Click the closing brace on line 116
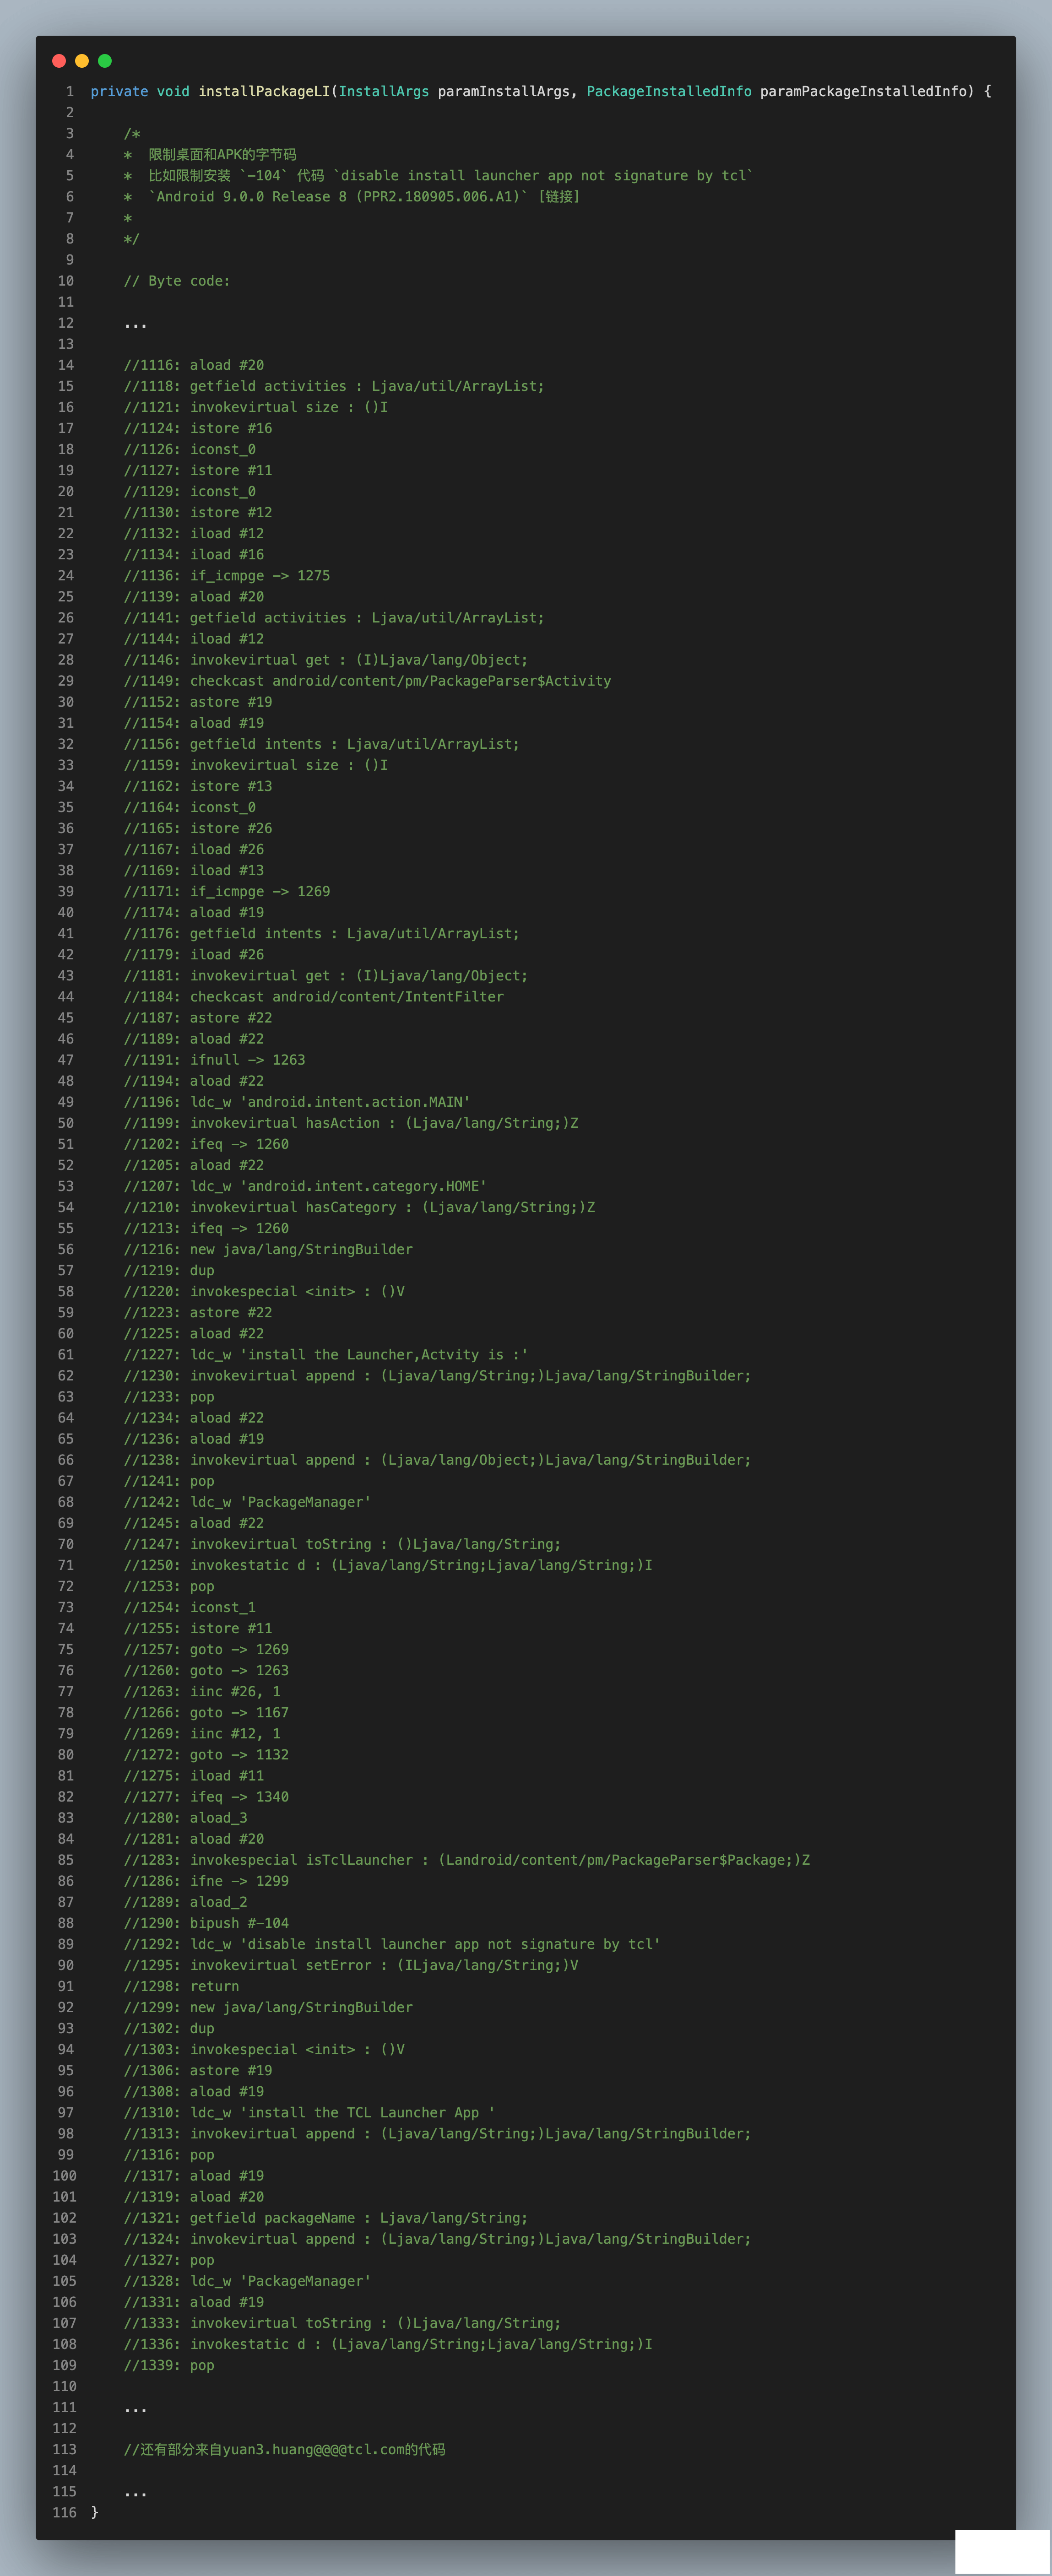1052x2576 pixels. [x=95, y=2512]
